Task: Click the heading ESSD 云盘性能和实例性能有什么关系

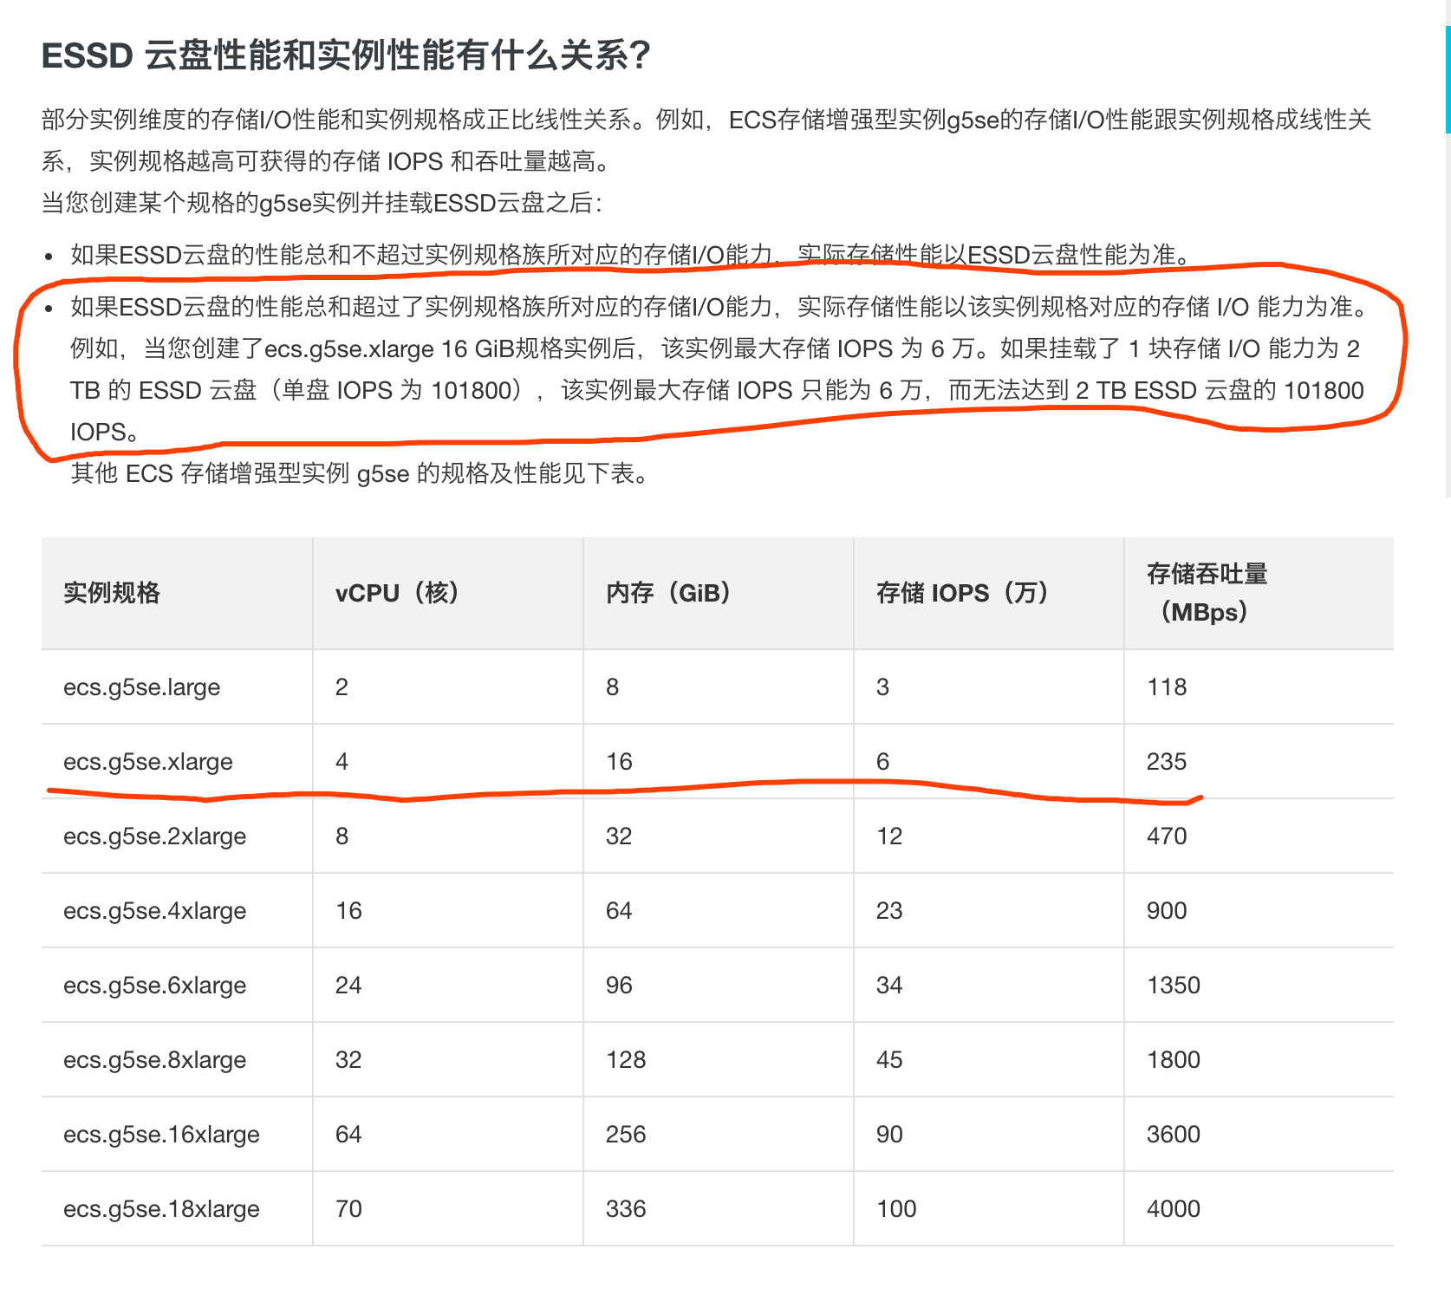Action: click(347, 55)
